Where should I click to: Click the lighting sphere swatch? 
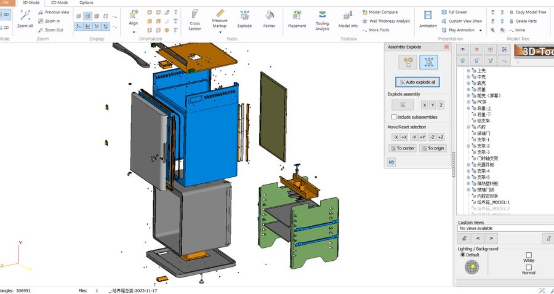point(472,267)
